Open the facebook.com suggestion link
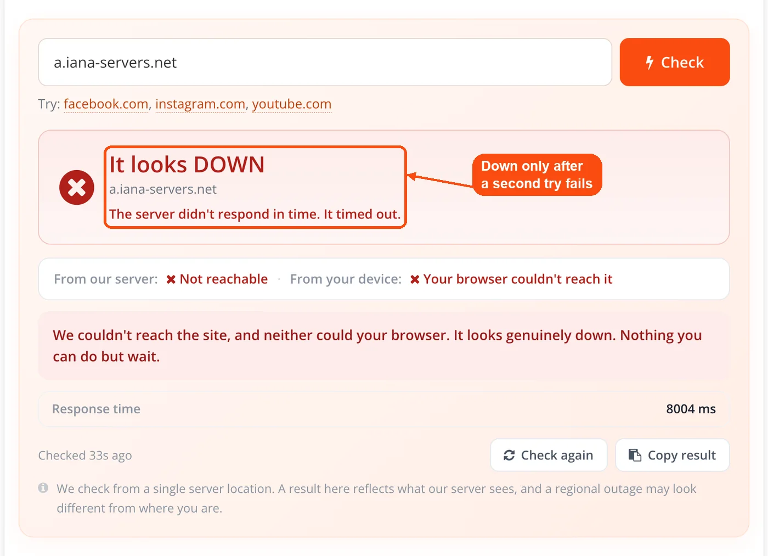Image resolution: width=768 pixels, height=556 pixels. (106, 104)
